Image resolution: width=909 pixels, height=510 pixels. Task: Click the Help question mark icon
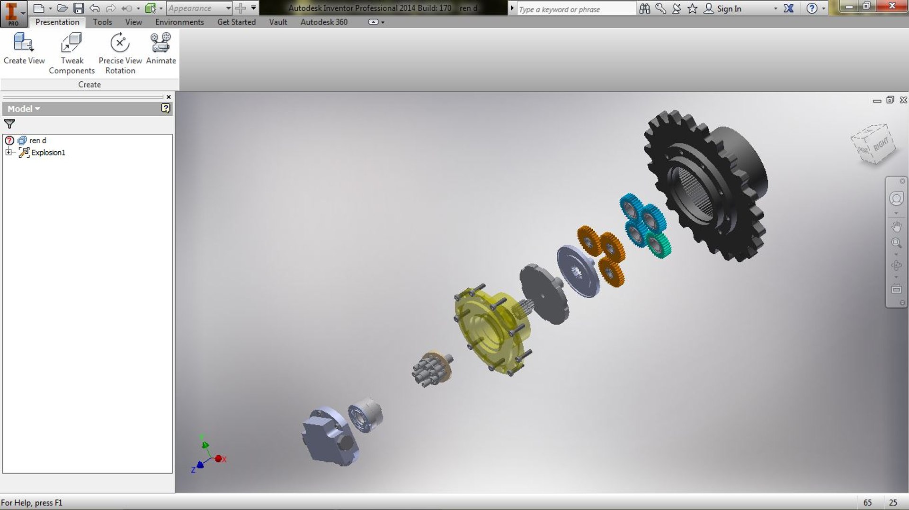click(812, 9)
